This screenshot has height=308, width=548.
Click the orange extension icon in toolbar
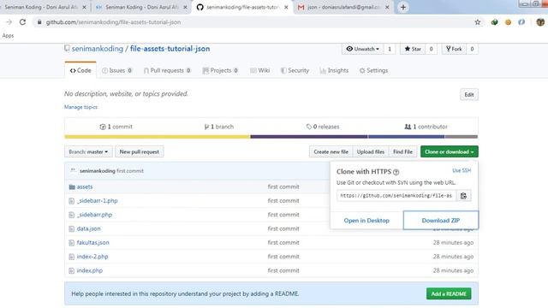point(508,22)
